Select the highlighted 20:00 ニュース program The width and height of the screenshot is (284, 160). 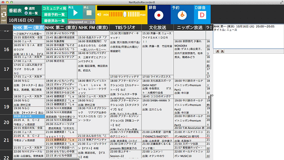29,116
